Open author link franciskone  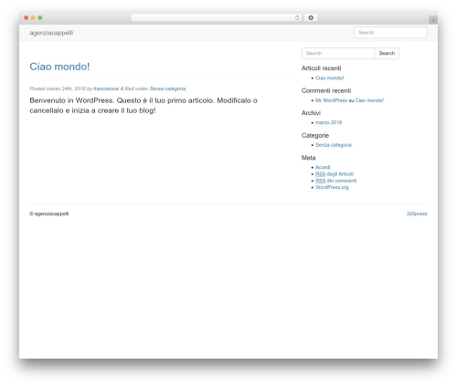(x=106, y=89)
